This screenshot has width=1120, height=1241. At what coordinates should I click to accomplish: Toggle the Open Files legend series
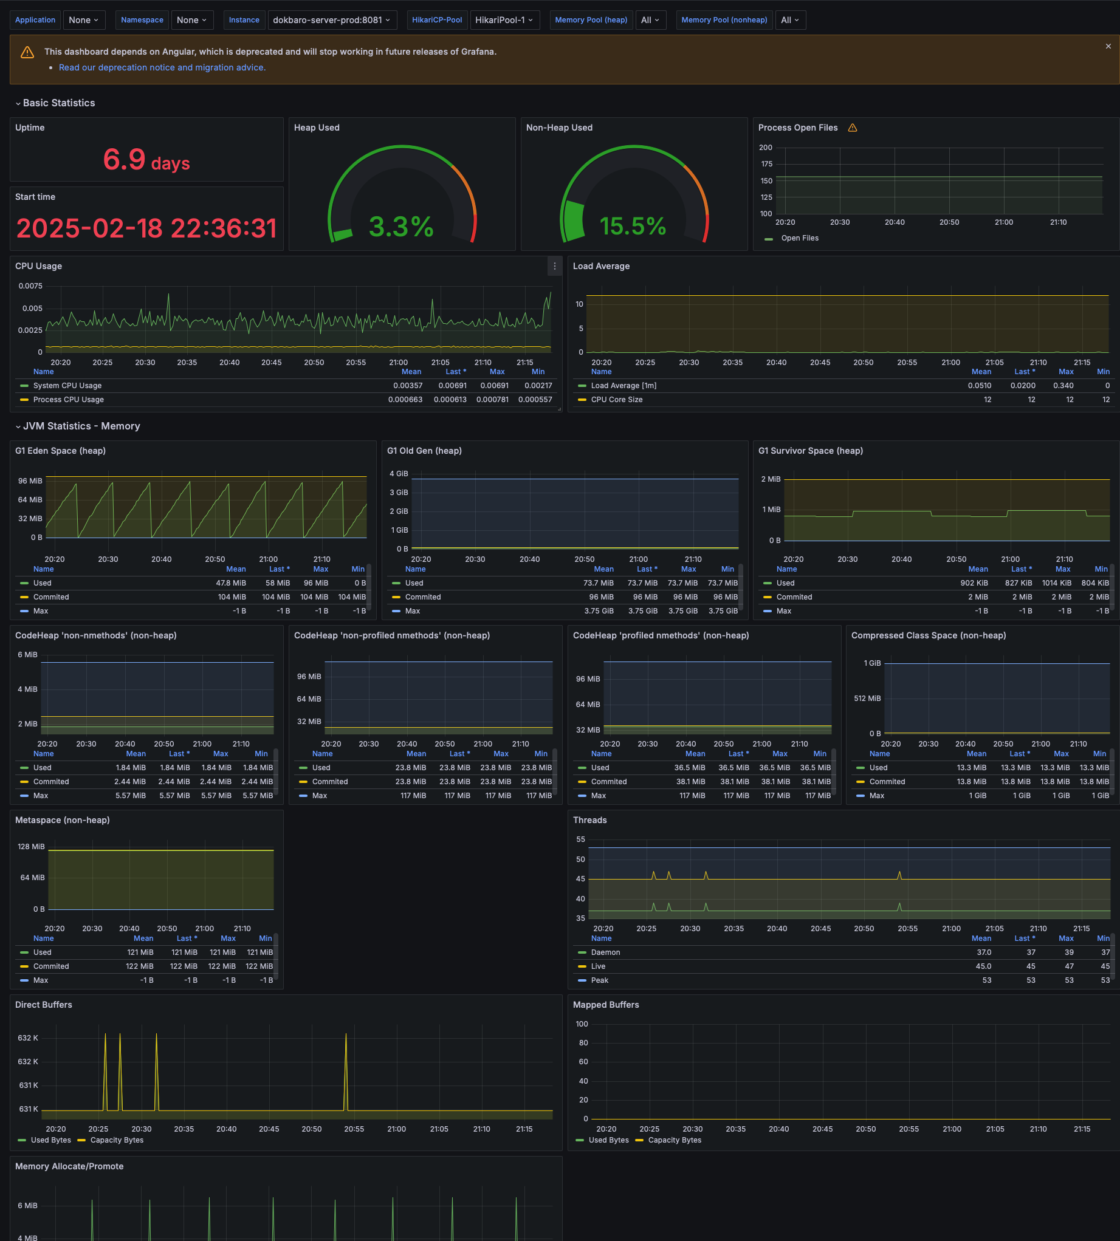(x=799, y=238)
